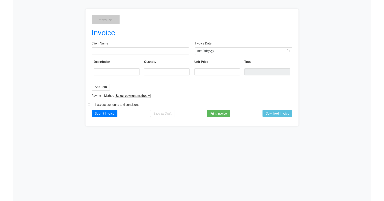Click the Submit Invoice button

tap(104, 113)
